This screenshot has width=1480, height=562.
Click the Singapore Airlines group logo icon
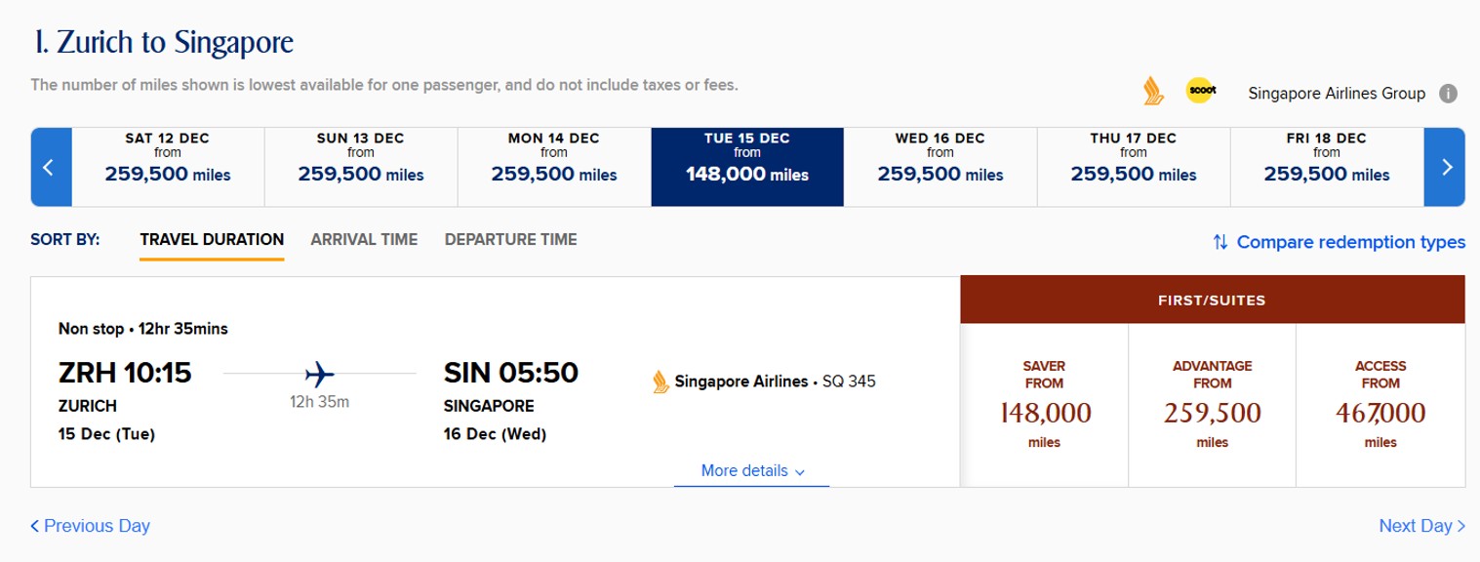coord(1153,92)
